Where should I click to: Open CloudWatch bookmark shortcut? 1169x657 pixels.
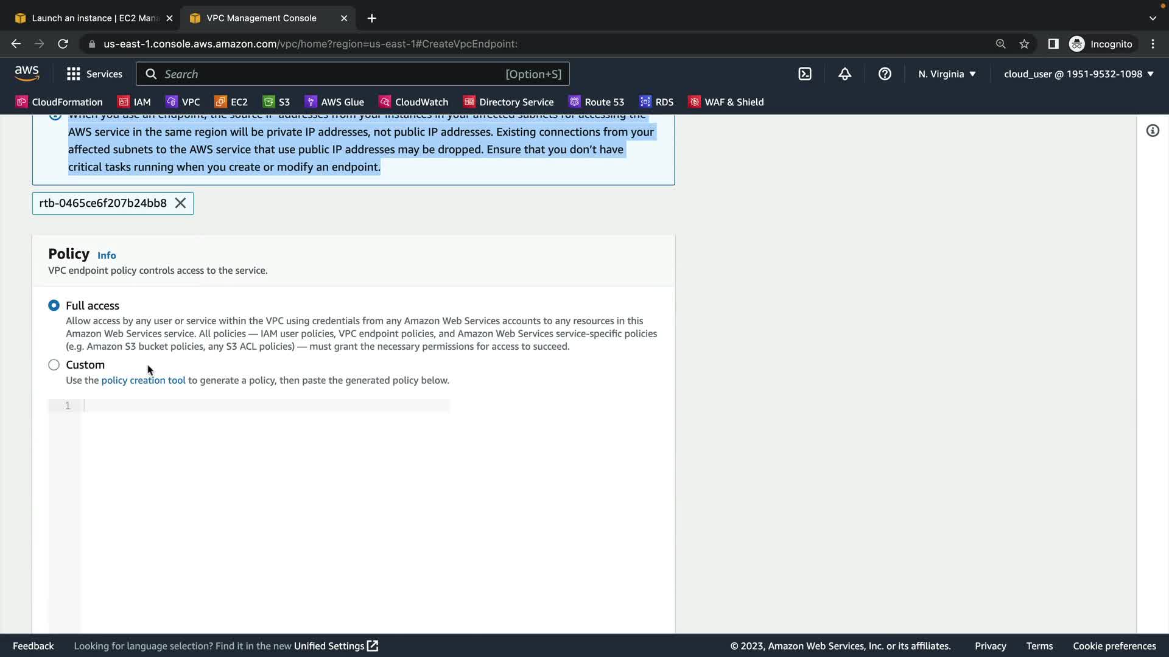click(414, 102)
